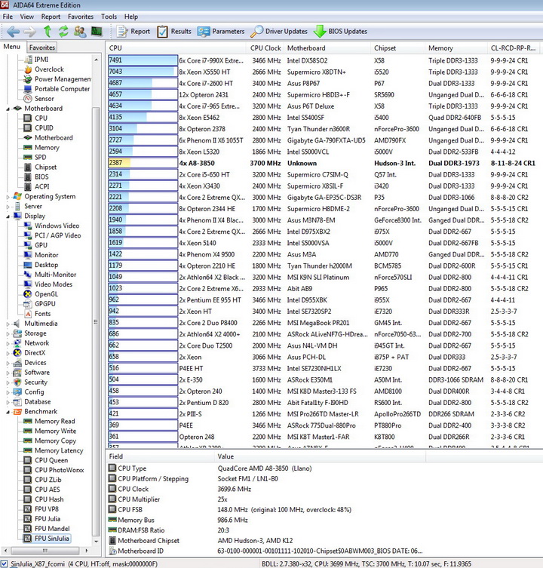Expand the Network tree node
The image size is (543, 568).
tap(8, 343)
